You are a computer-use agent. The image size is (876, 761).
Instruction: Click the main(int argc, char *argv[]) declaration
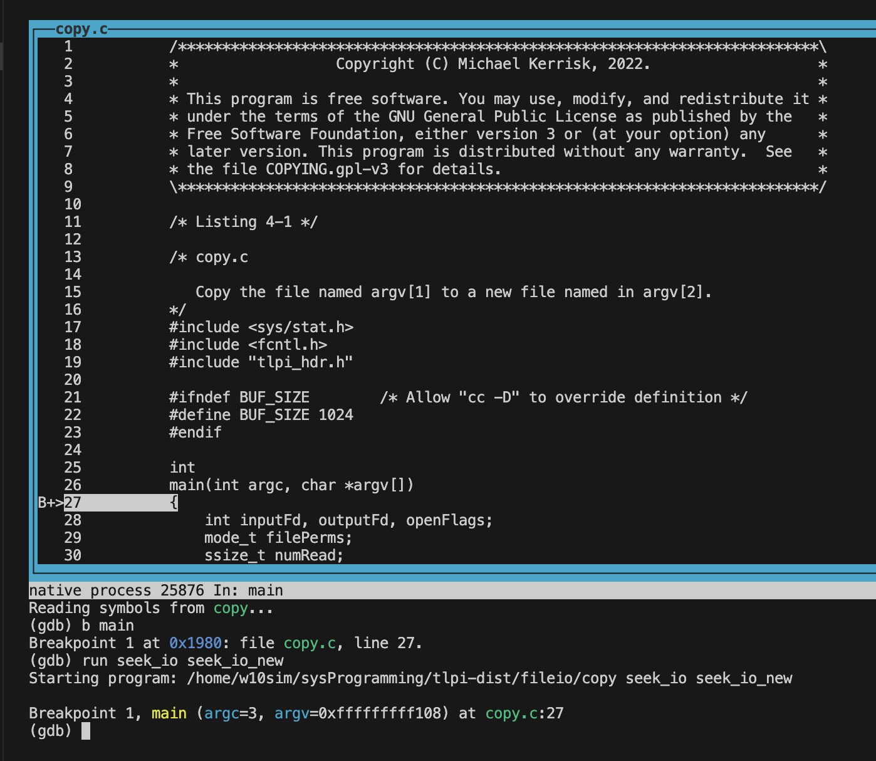(x=291, y=485)
